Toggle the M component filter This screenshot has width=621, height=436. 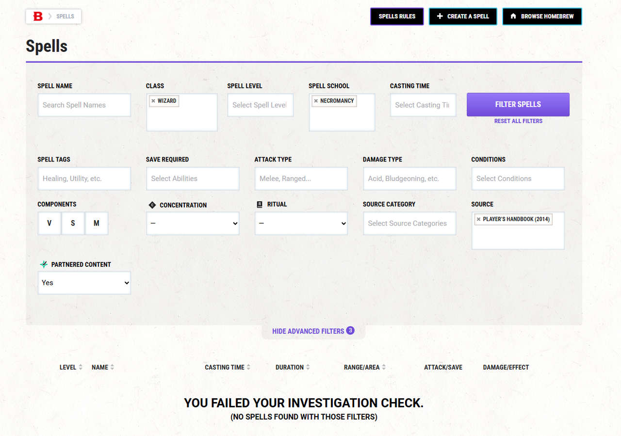click(97, 223)
